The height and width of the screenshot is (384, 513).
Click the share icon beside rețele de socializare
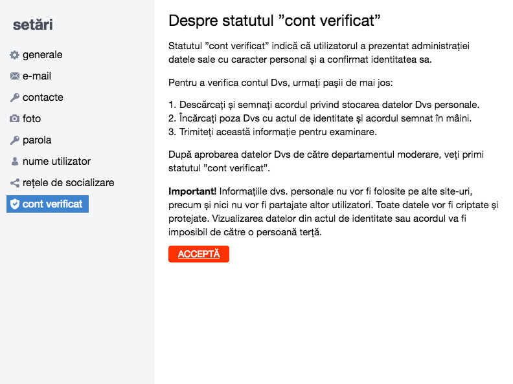pyautogui.click(x=14, y=183)
